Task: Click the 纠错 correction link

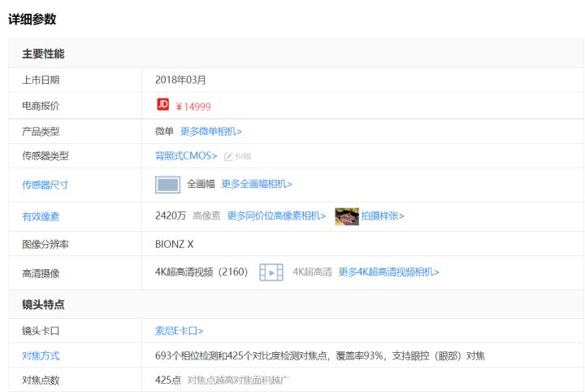Action: (243, 156)
